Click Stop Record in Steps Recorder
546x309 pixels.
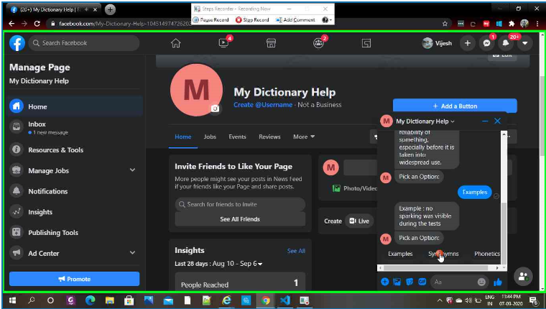tap(252, 20)
